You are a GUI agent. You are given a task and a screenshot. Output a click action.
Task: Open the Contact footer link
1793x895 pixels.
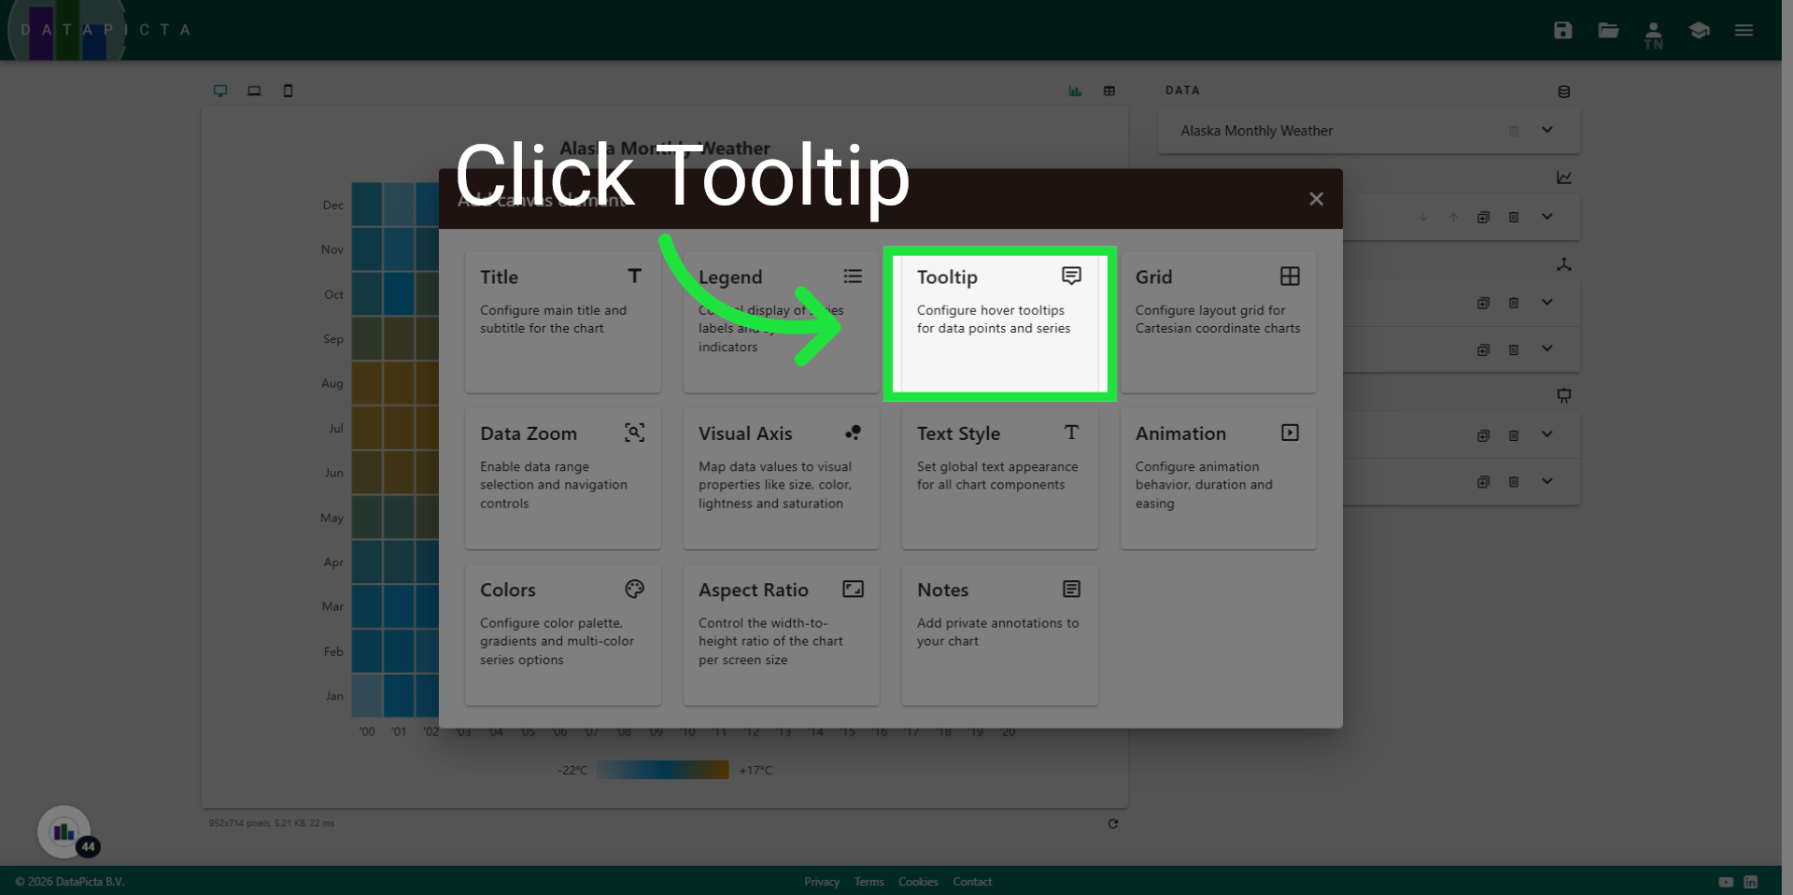(972, 882)
